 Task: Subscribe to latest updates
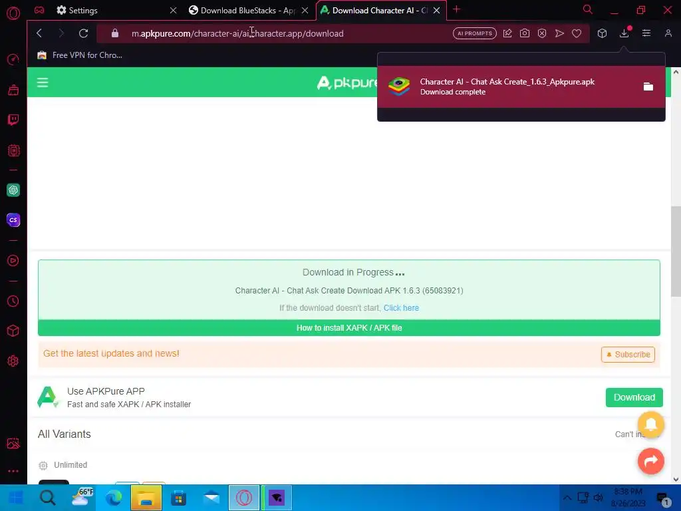tap(628, 355)
